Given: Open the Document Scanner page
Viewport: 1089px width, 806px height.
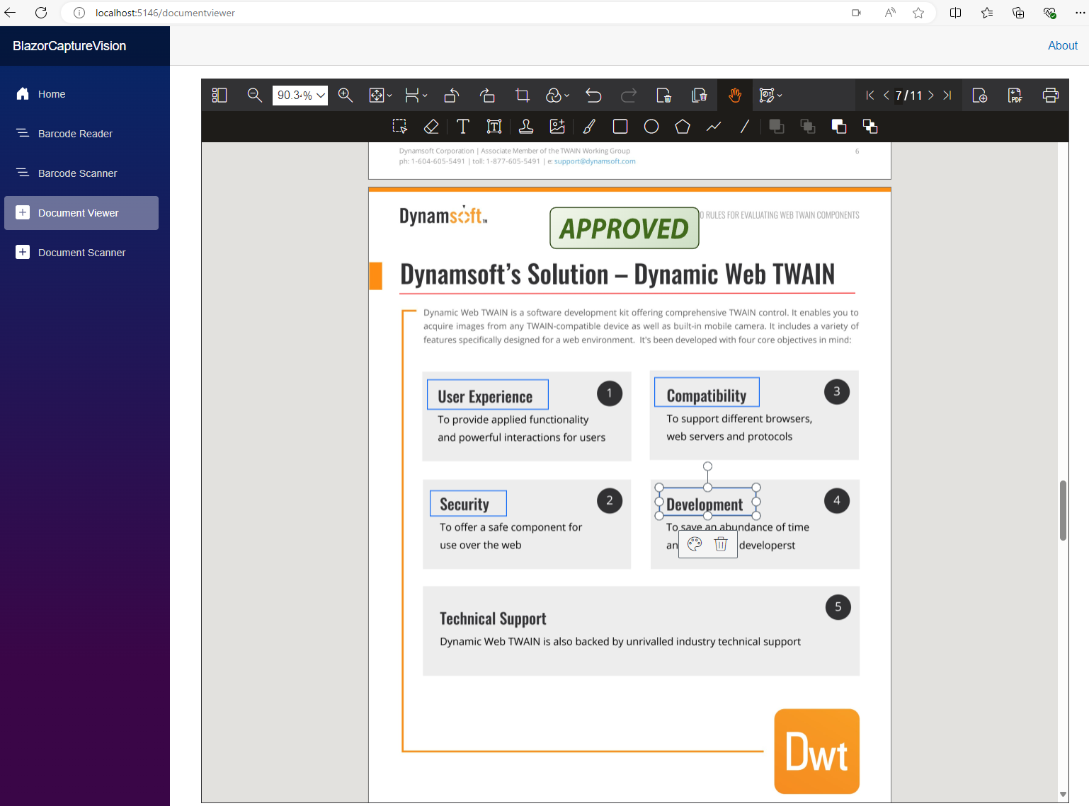Looking at the screenshot, I should [x=81, y=253].
